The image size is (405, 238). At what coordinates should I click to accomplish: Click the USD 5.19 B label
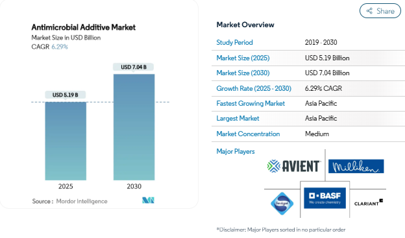pos(66,95)
